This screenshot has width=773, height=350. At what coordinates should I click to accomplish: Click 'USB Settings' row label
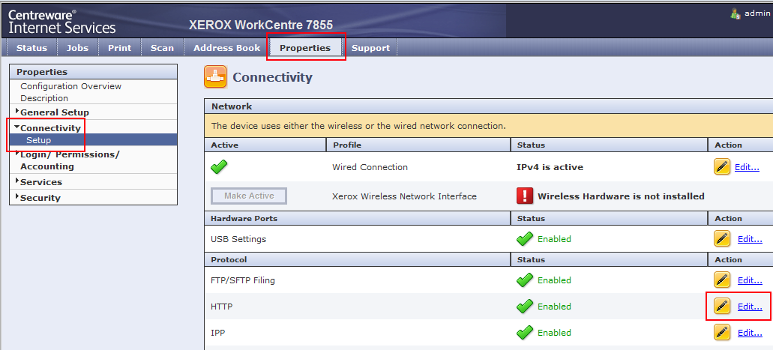[238, 239]
